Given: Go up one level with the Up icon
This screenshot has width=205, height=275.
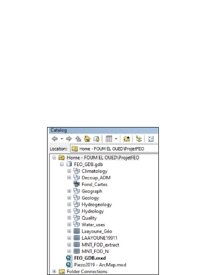Looking at the screenshot, I should click(78, 139).
